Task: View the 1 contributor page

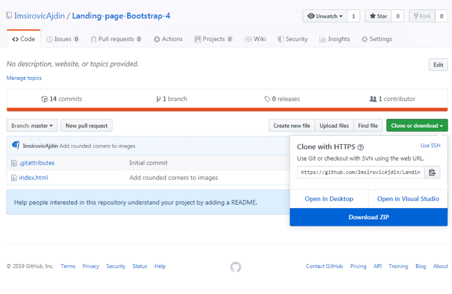Action: [393, 99]
